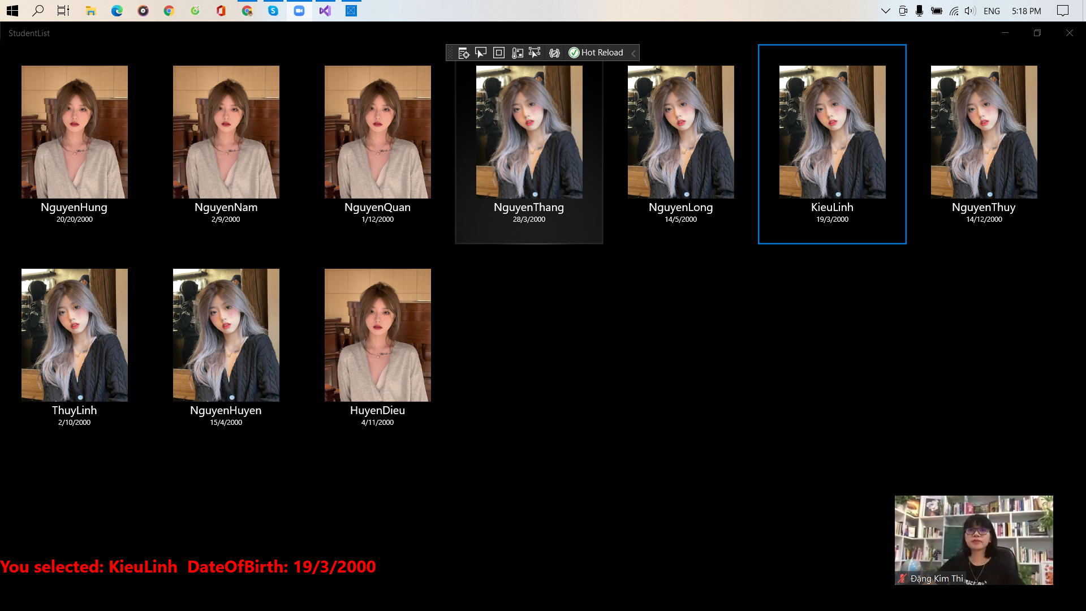Click the Hot Reload status button
Image resolution: width=1086 pixels, height=611 pixels.
point(596,53)
